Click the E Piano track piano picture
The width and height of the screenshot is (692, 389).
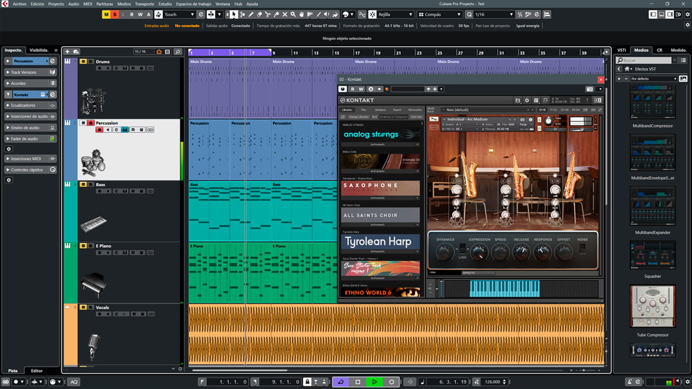coord(93,284)
